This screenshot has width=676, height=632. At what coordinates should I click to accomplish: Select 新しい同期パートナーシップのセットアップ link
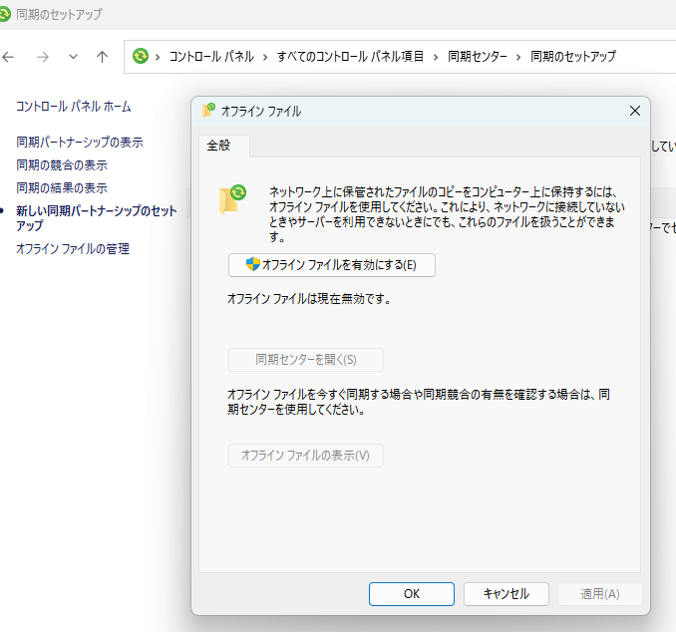pos(97,218)
